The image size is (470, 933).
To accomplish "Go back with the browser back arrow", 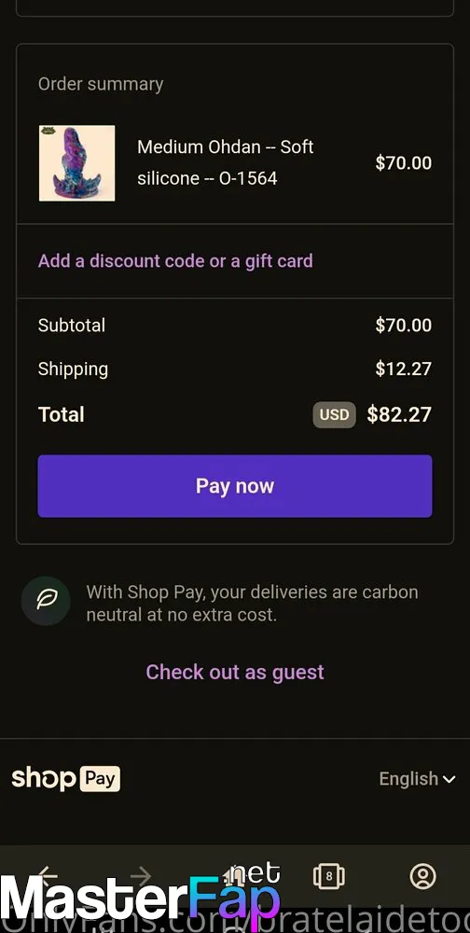I will click(x=48, y=876).
